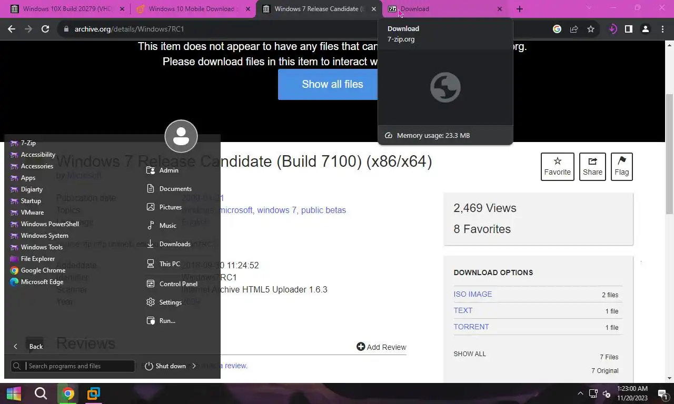The width and height of the screenshot is (674, 404).
Task: Open the download manager extension icon
Action: coord(612,29)
